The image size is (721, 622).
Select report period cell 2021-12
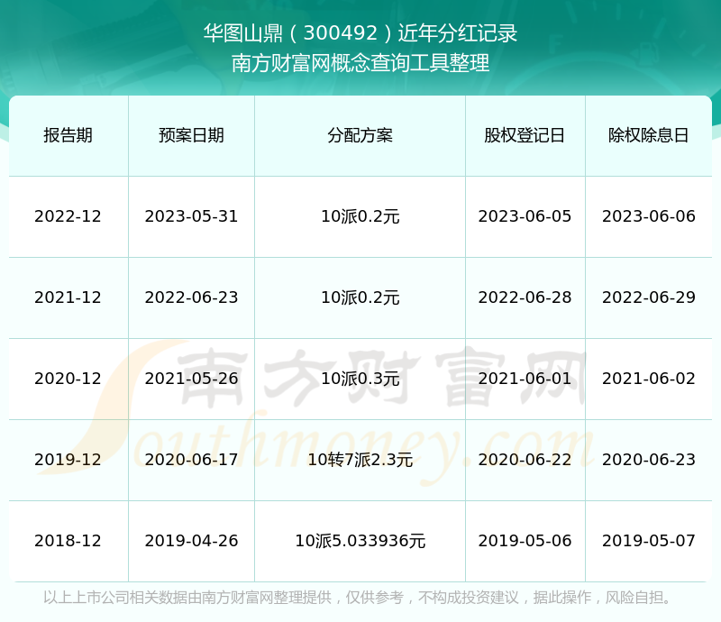coord(68,297)
